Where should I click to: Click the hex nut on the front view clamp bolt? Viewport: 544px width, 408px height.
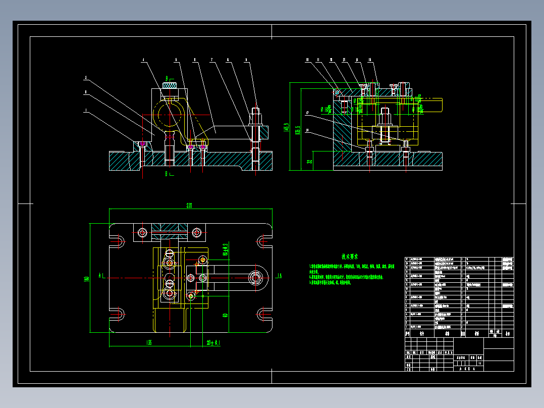(x=255, y=112)
